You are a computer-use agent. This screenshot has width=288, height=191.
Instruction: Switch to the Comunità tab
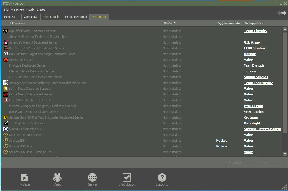(x=31, y=17)
